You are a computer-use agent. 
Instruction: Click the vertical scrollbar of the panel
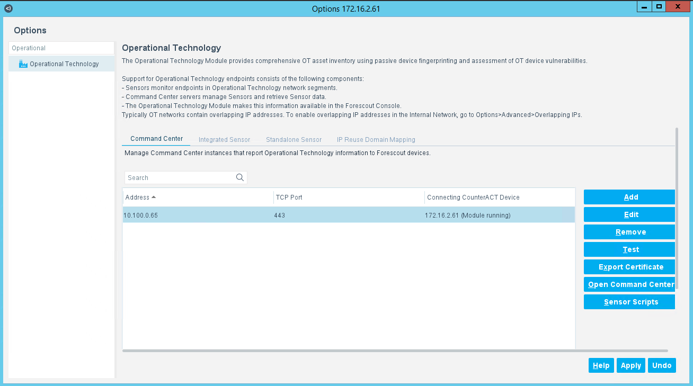click(x=677, y=208)
